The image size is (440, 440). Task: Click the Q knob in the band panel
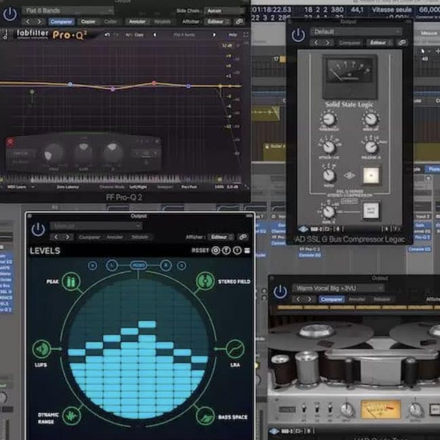pos(113,153)
